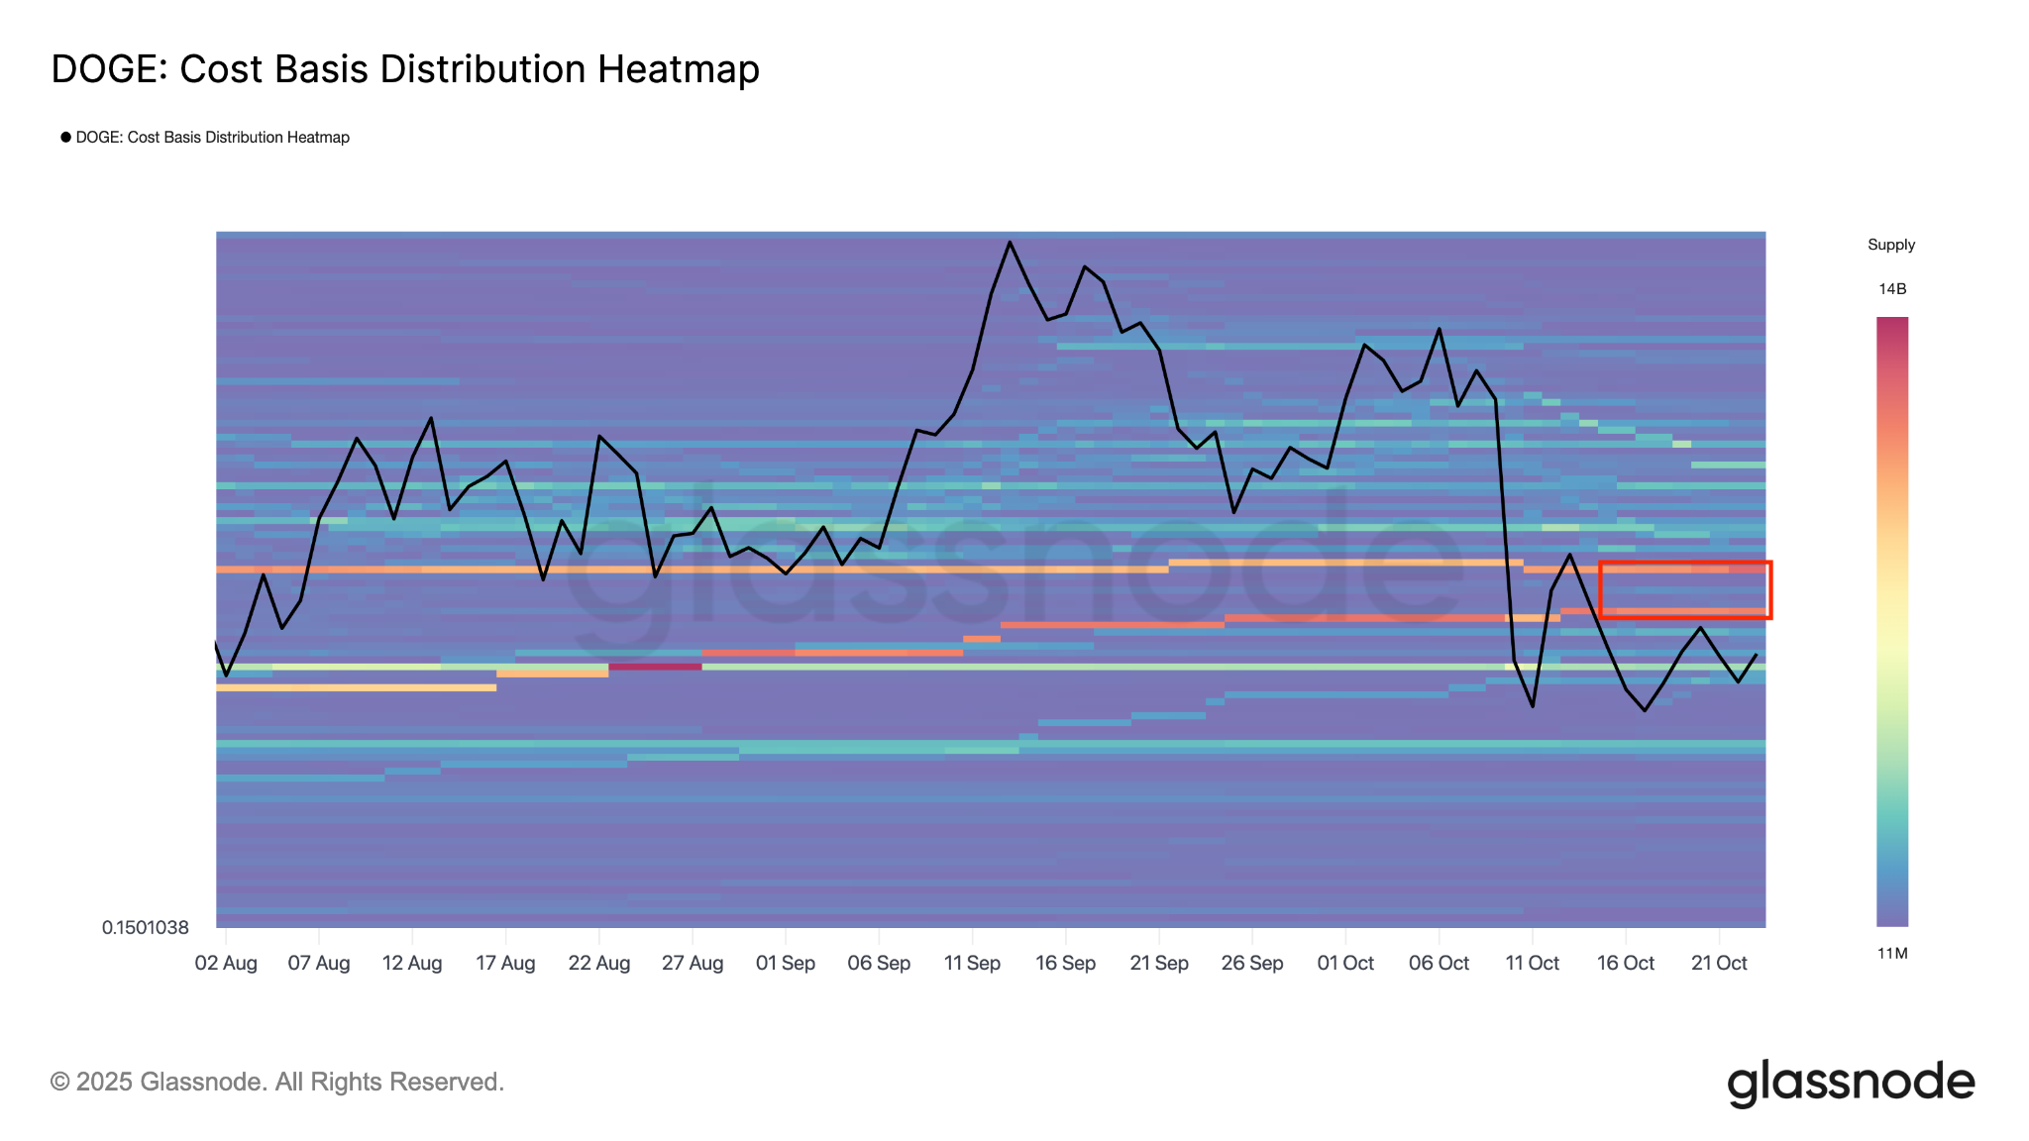
Task: Select the 21 Sep date tick
Action: pos(1159,963)
